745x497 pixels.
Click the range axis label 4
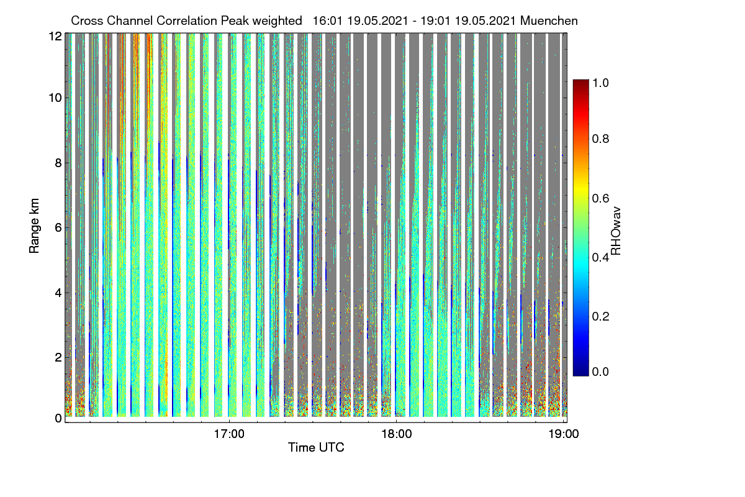[58, 292]
